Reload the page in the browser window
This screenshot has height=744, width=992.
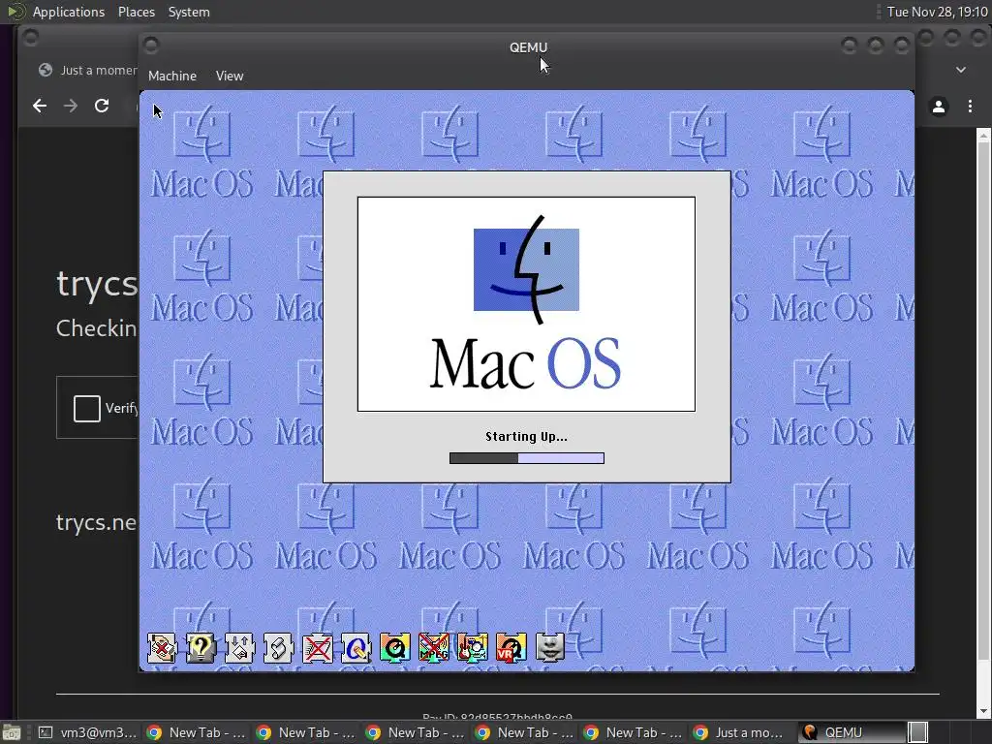[x=102, y=106]
